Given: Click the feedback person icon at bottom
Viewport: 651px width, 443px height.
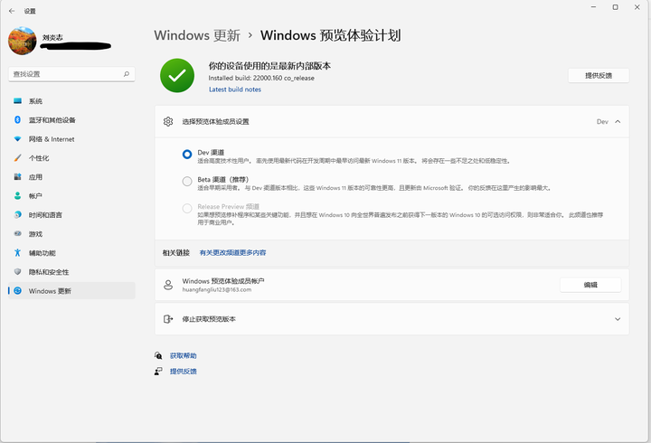Looking at the screenshot, I should 158,372.
